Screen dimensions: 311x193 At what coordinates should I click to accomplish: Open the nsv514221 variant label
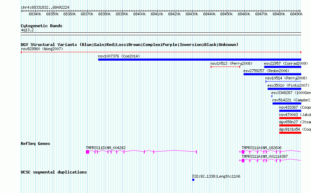(x=291, y=100)
